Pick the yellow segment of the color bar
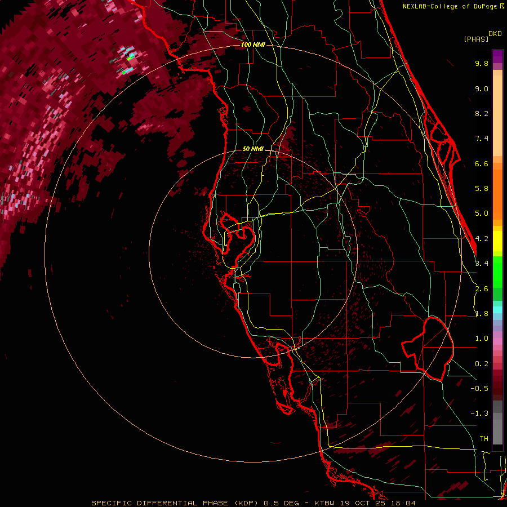 497,241
